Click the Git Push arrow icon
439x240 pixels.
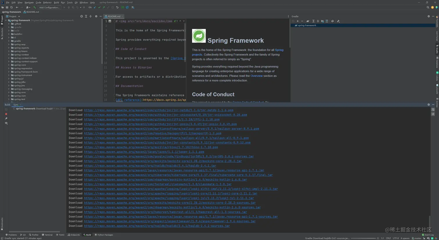point(104,8)
